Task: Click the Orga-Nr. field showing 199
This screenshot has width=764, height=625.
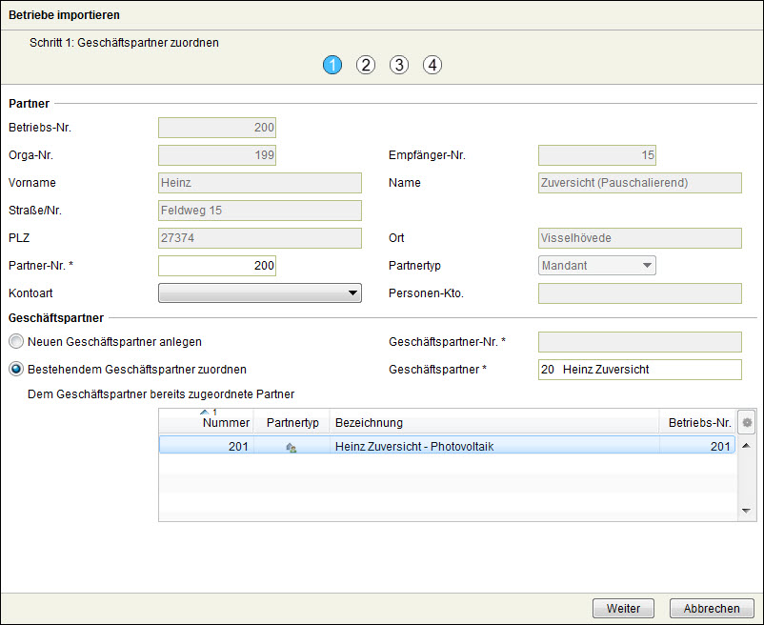Action: 217,155
